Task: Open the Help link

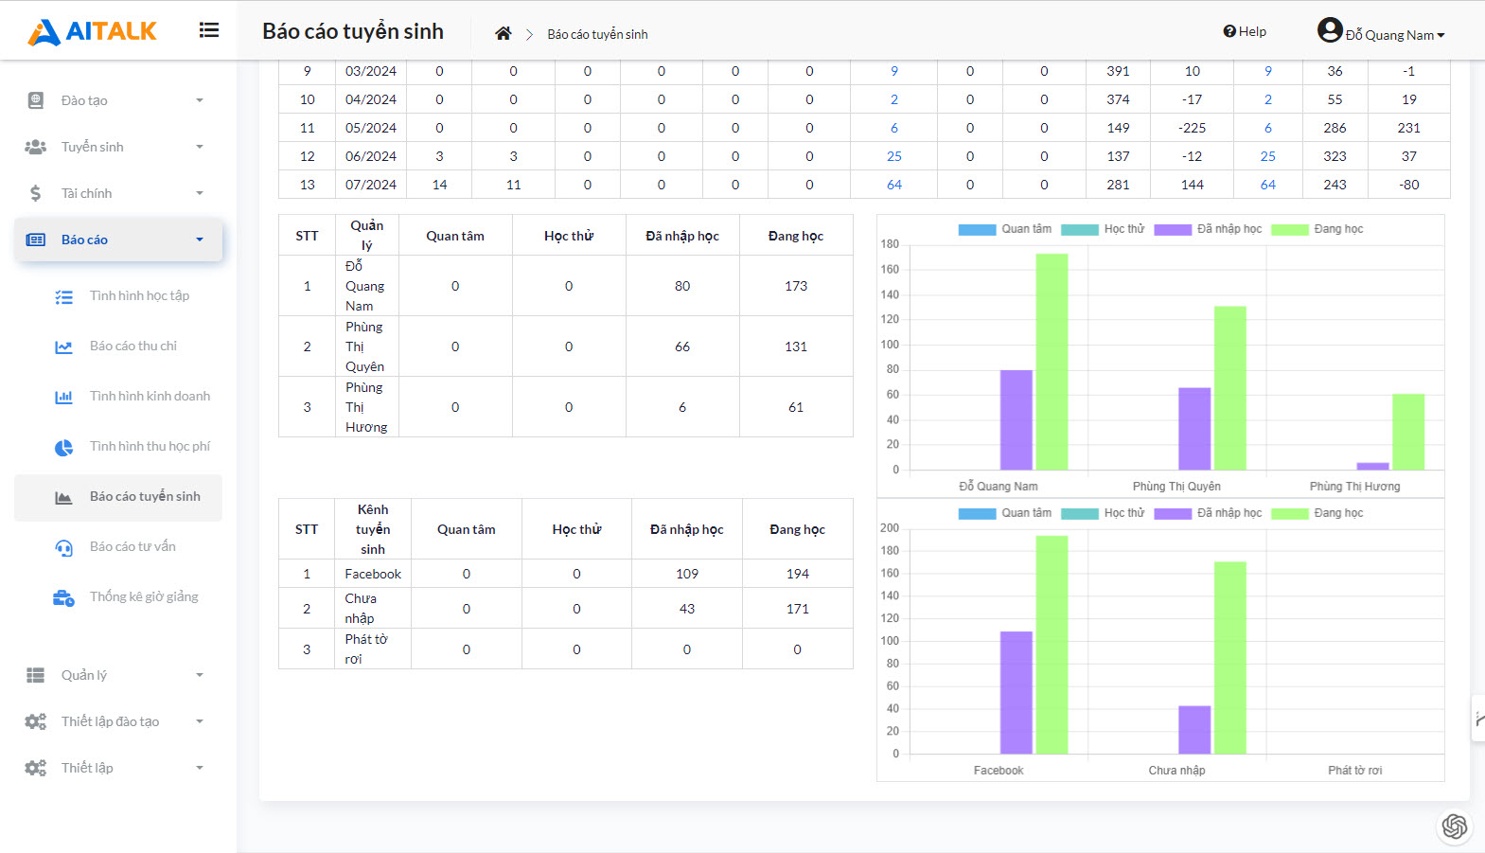Action: [x=1245, y=31]
